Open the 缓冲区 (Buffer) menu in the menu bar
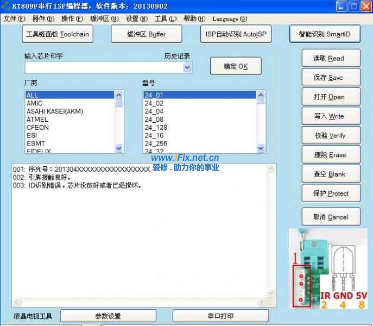Viewport: 373px width, 326px height. (x=104, y=18)
